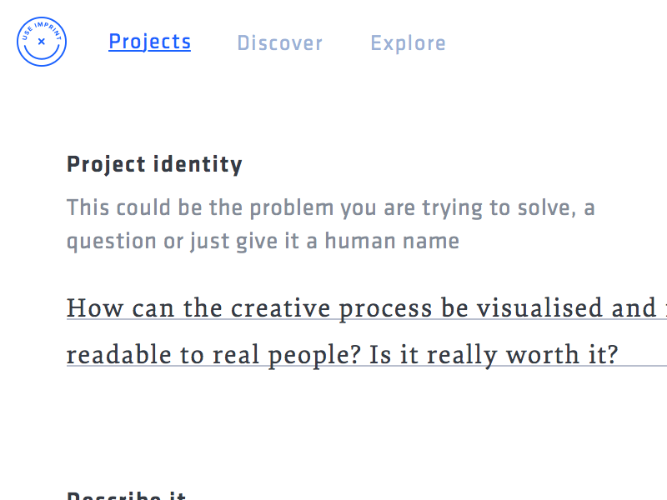Screen dimensions: 667x500
Task: Click the 'Project identity' heading
Action: pyautogui.click(x=154, y=164)
